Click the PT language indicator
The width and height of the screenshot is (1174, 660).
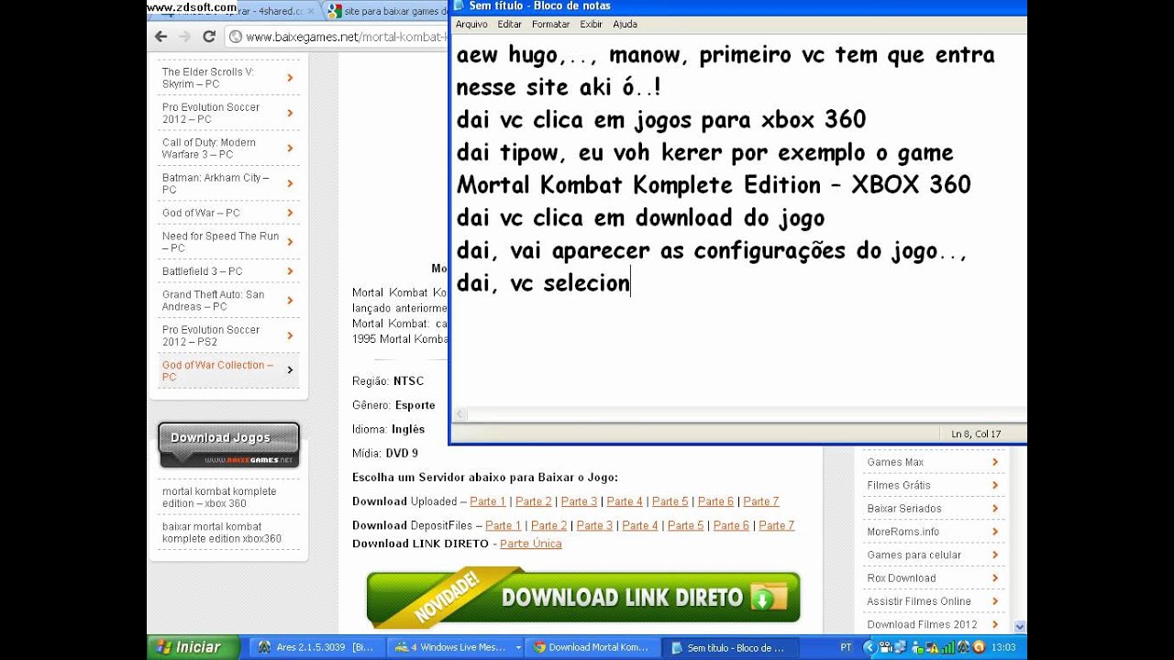(846, 647)
